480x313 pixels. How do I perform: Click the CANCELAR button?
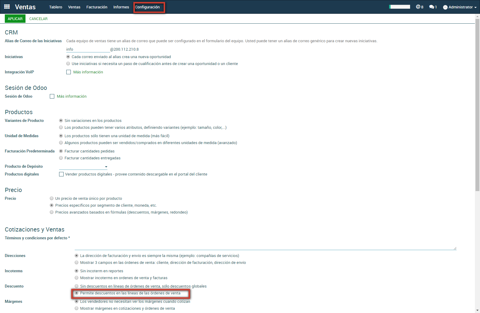38,19
